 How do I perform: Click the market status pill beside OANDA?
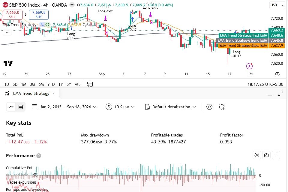(72, 5)
